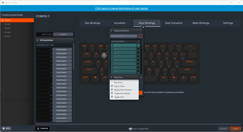Click the keyboard Not Connected status icon
Viewport: 243px width, 132px height.
(x=130, y=129)
